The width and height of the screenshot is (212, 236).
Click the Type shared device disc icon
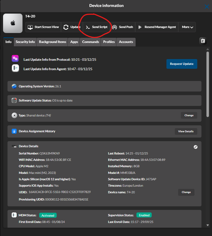pos(14,115)
